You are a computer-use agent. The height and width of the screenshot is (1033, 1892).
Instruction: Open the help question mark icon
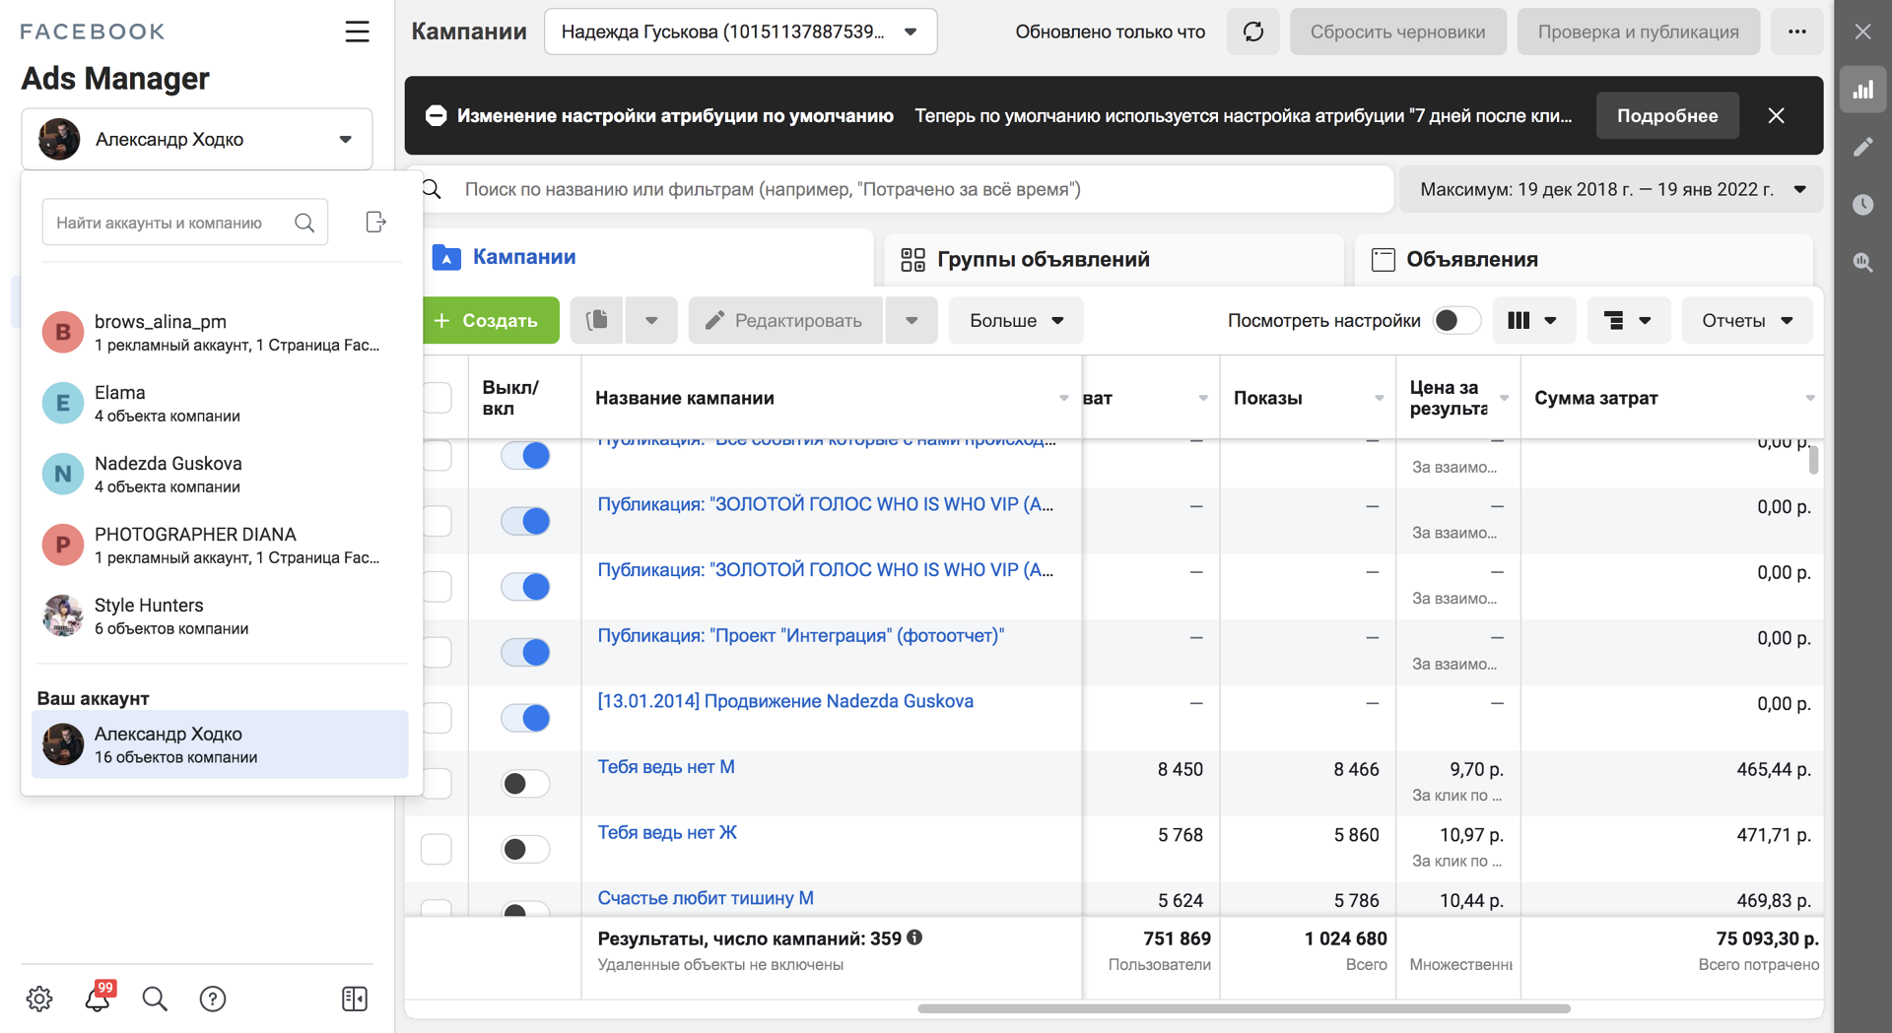pyautogui.click(x=213, y=999)
